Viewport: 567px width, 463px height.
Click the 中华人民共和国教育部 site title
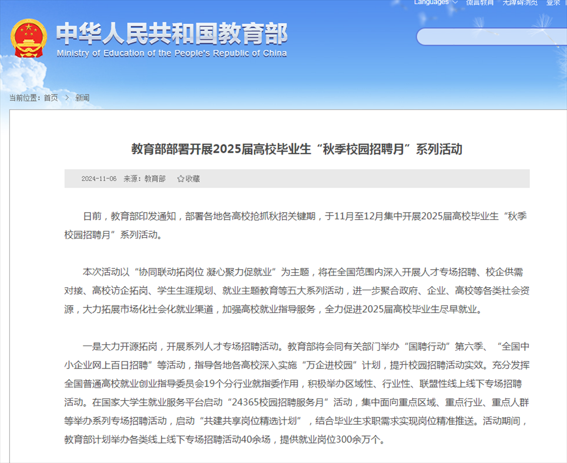point(172,34)
